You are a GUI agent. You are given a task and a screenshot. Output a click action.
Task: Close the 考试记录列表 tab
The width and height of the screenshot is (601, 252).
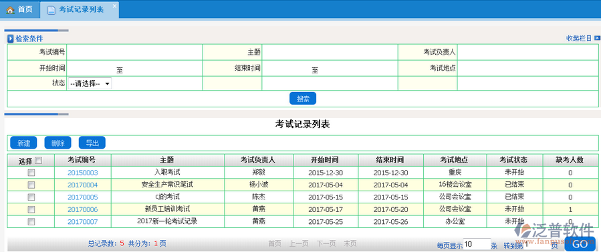tap(114, 6)
